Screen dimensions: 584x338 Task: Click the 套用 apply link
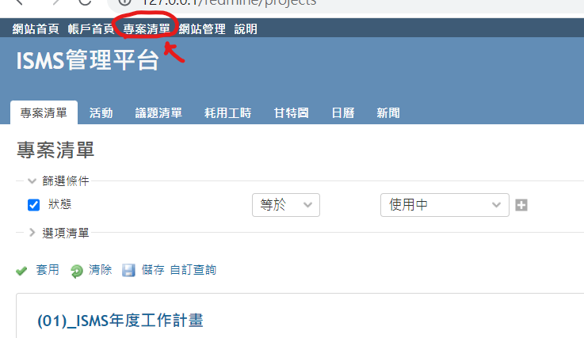coord(48,270)
